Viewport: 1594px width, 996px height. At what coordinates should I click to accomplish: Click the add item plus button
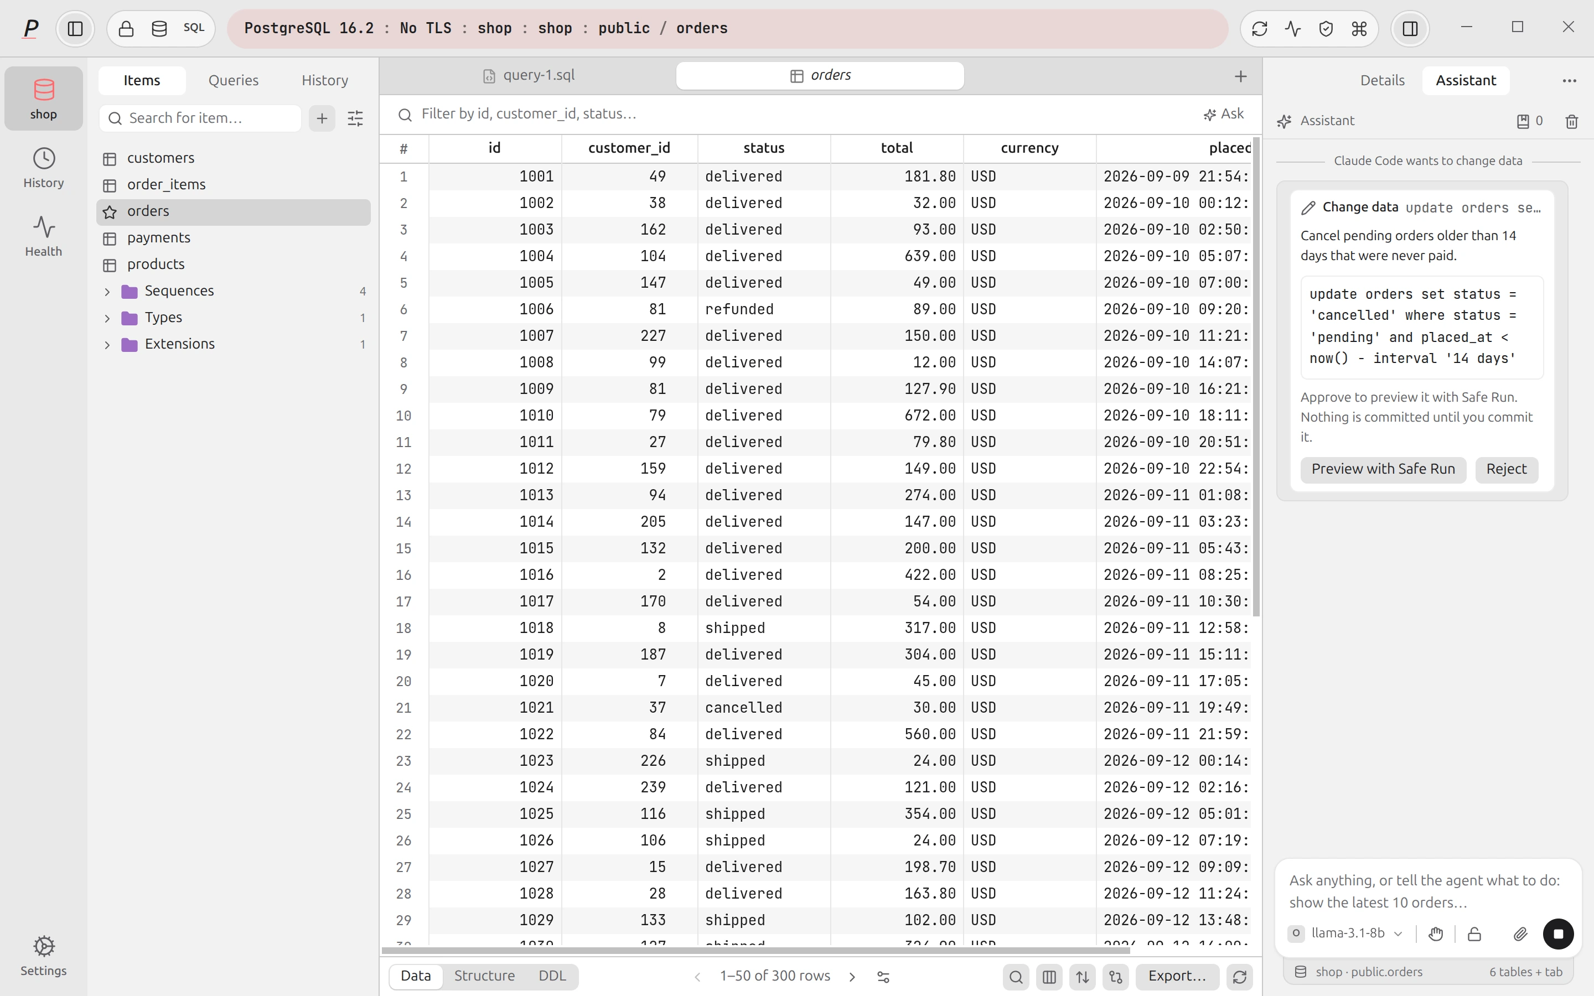point(322,118)
